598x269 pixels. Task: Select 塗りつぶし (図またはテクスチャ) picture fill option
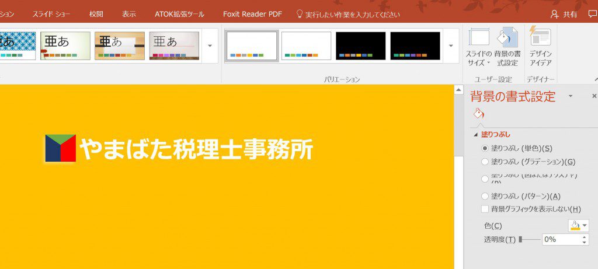(530, 179)
